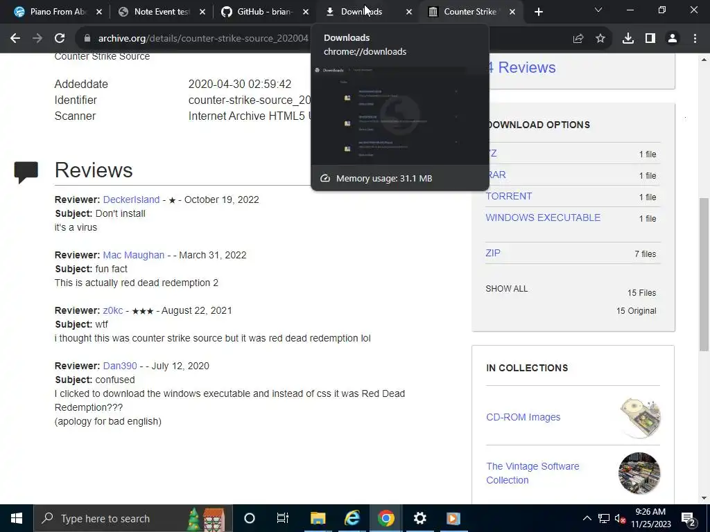The width and height of the screenshot is (710, 532).
Task: Click Chrome icon on taskbar
Action: (386, 518)
